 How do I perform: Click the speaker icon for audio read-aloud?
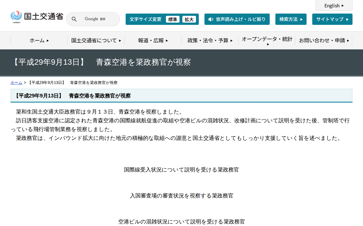[210, 19]
